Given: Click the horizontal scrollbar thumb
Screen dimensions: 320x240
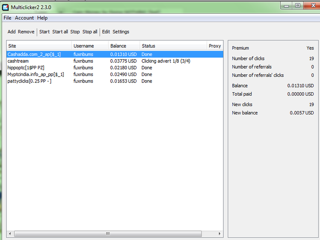Looking at the screenshot, I should click(x=108, y=234).
